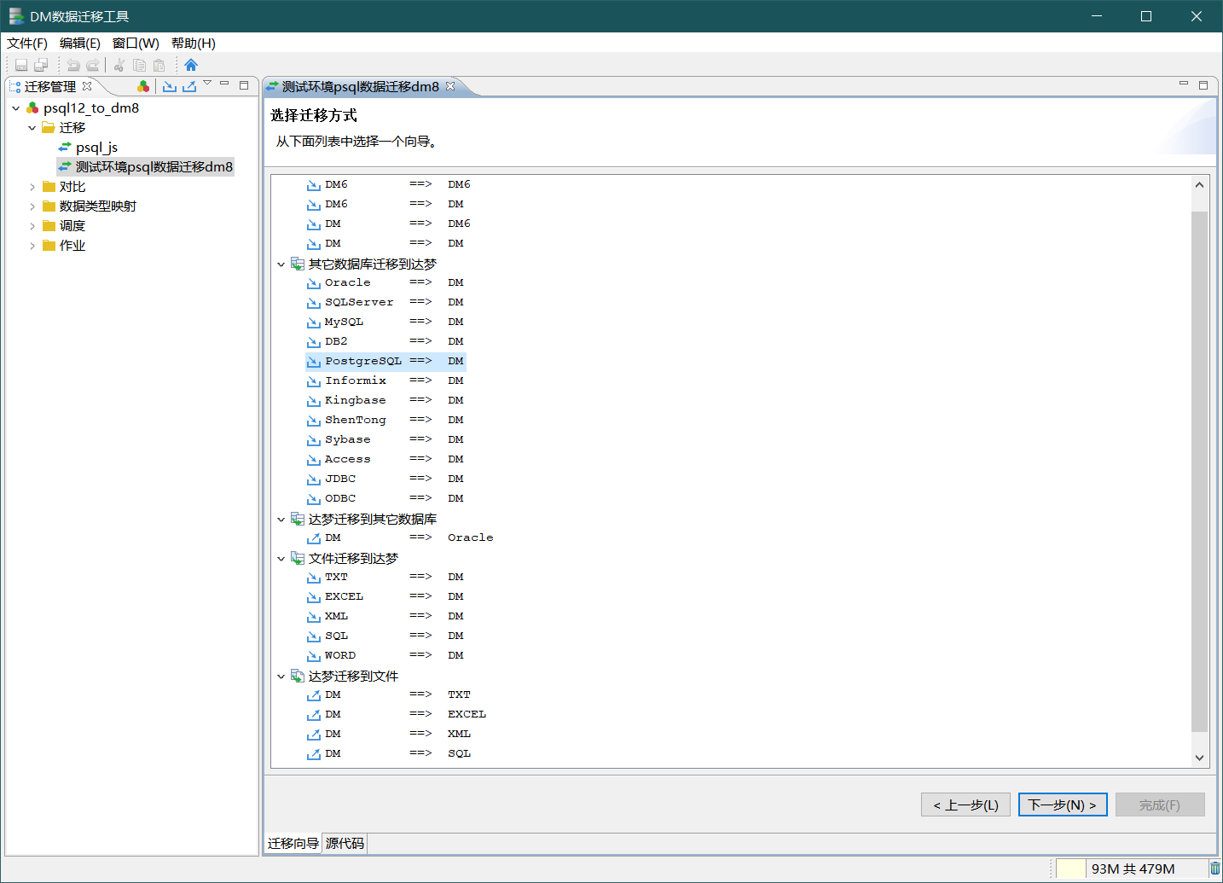The width and height of the screenshot is (1223, 883).
Task: Close the 迁移管理 tab
Action: (x=87, y=86)
